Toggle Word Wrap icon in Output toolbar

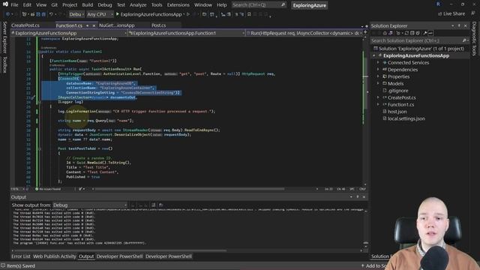click(160, 205)
